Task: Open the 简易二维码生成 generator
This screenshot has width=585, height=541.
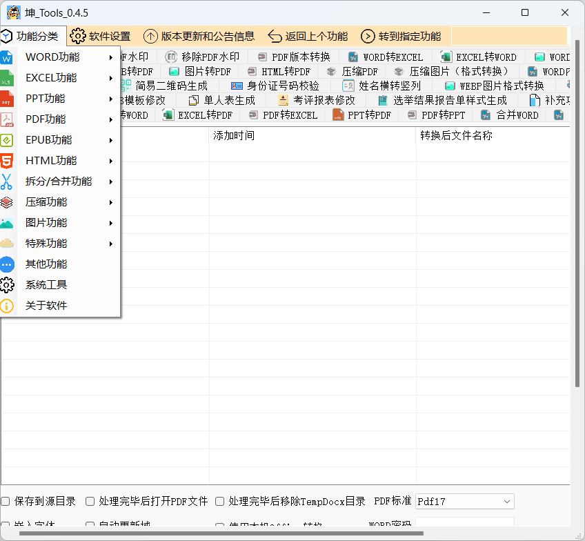Action: [x=172, y=85]
